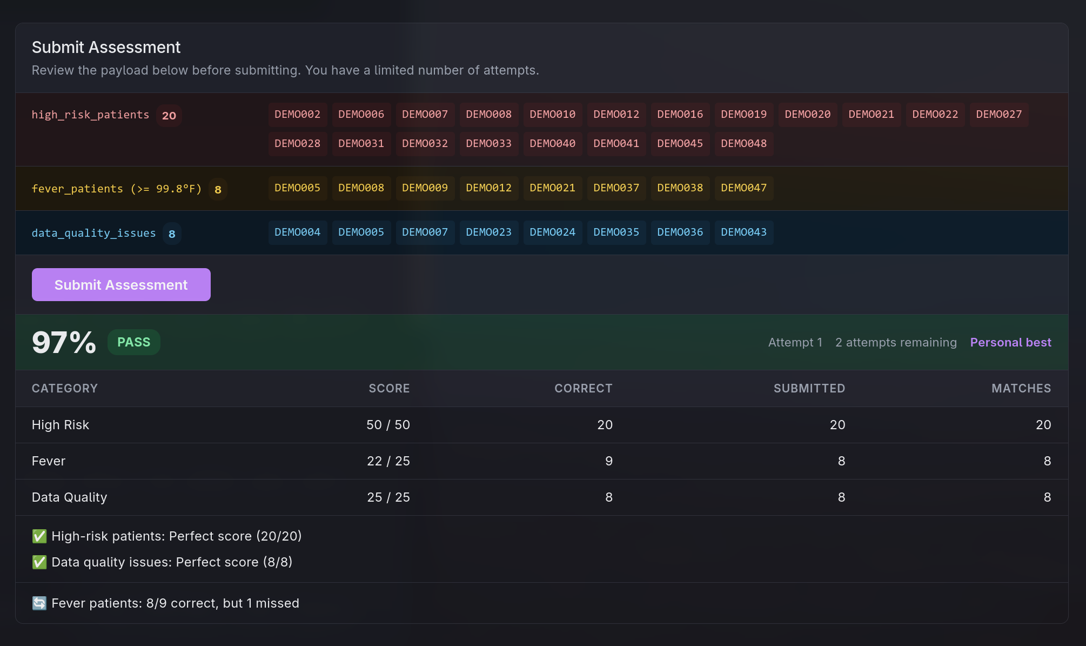
Task: Click the DEMO043 data quality tag
Action: coord(743,232)
